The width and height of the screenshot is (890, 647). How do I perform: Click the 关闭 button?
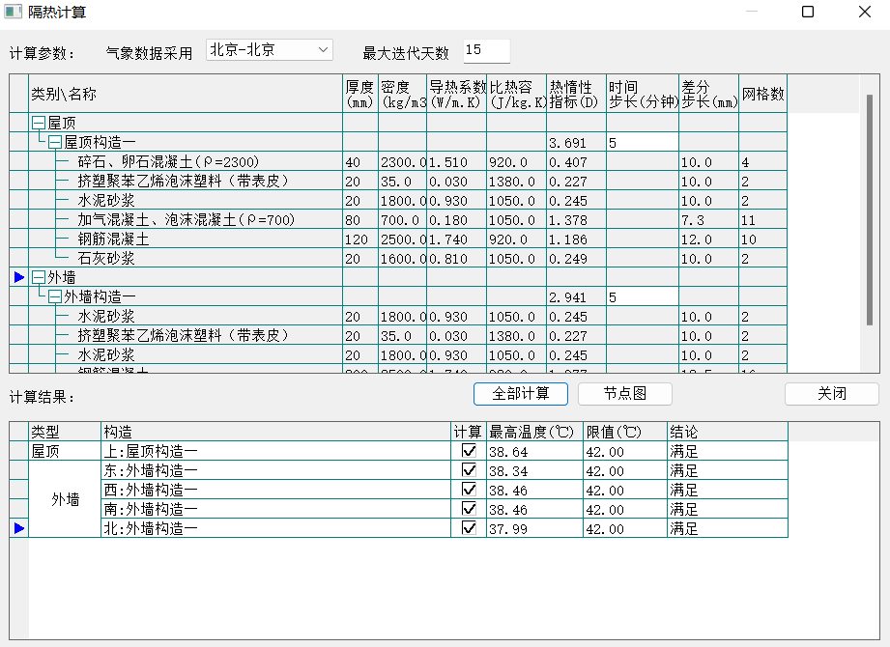click(x=831, y=393)
